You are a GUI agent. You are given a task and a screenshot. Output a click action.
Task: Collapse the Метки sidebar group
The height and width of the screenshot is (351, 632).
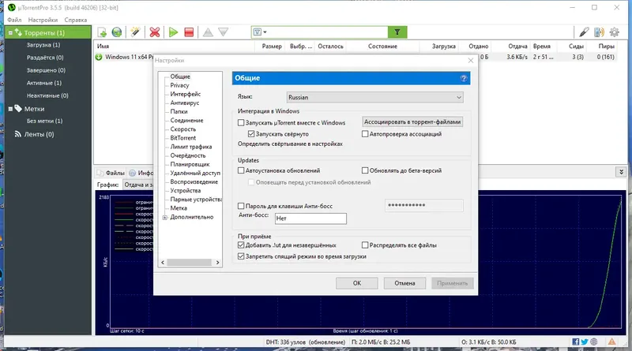tap(10, 109)
